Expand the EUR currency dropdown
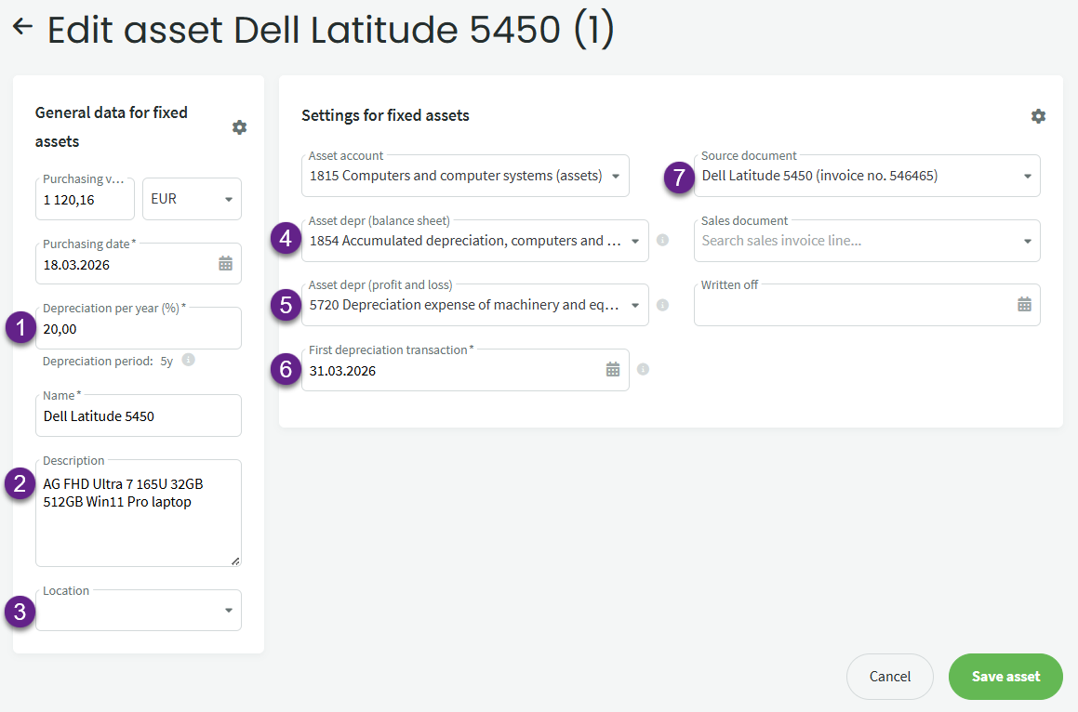Image resolution: width=1078 pixels, height=712 pixels. click(x=229, y=199)
